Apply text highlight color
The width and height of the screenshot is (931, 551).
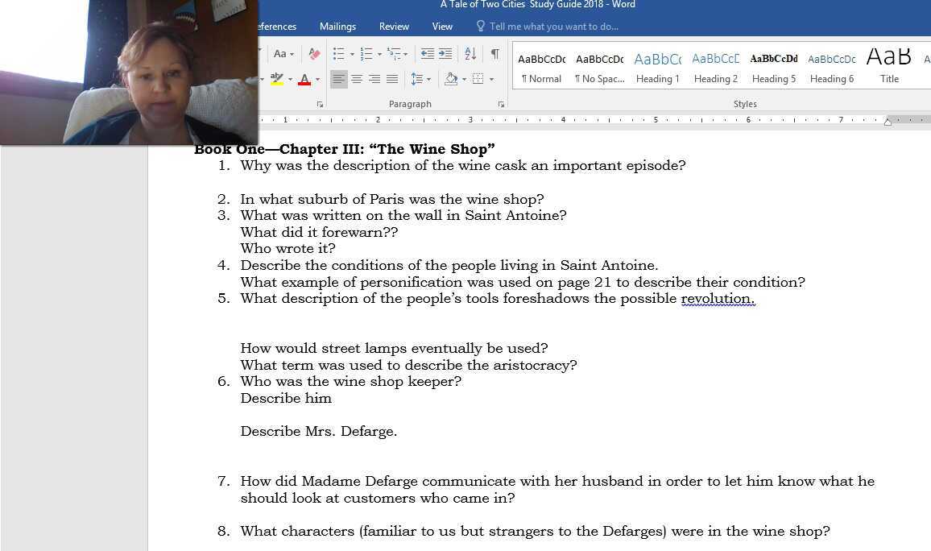point(277,78)
